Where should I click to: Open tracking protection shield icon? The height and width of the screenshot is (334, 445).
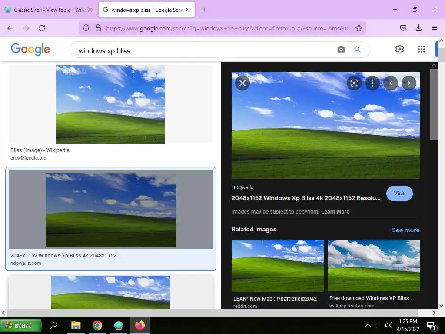(x=86, y=28)
